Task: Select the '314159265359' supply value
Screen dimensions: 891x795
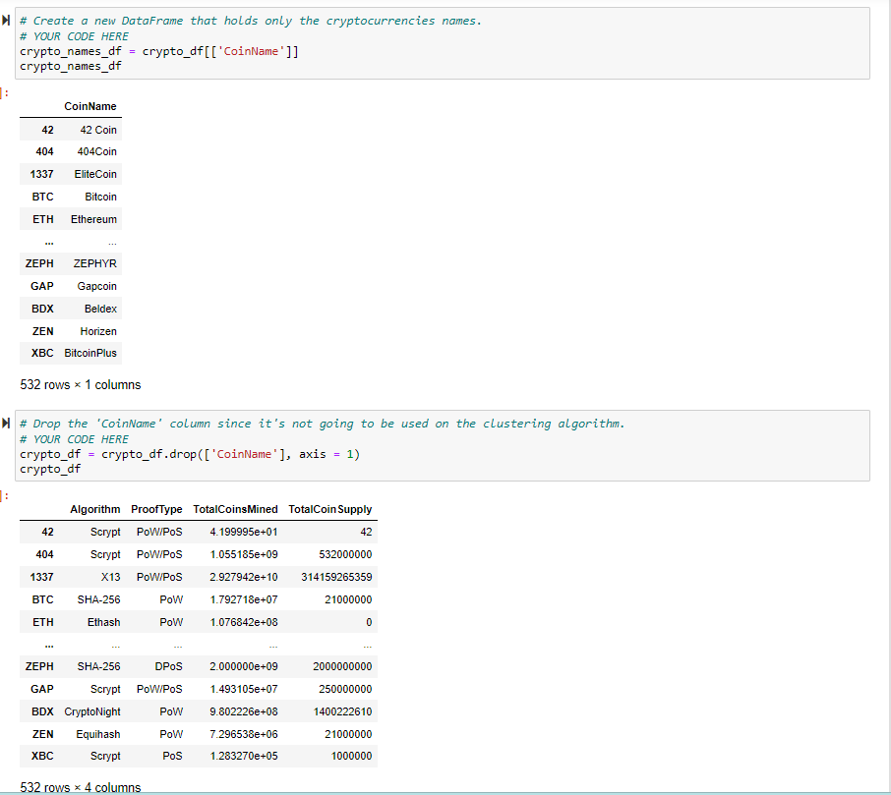Action: 336,577
